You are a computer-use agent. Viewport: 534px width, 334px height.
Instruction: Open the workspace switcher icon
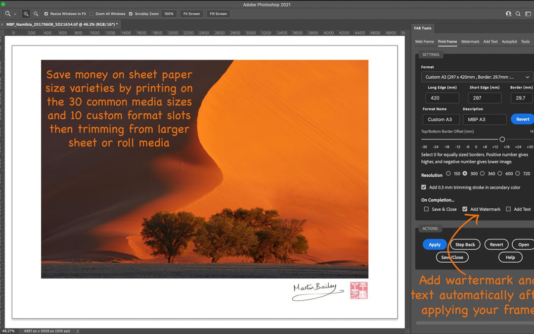(528, 14)
